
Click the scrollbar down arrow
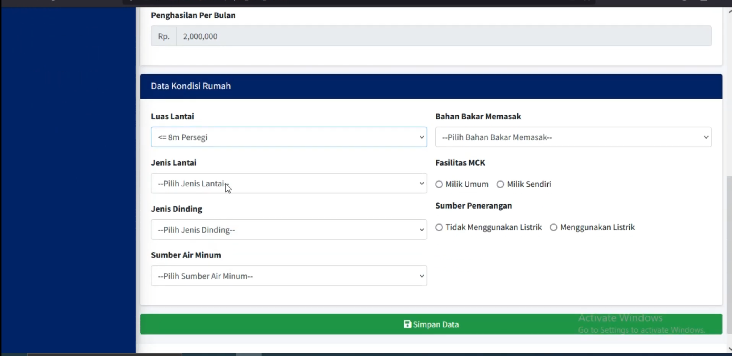729,349
